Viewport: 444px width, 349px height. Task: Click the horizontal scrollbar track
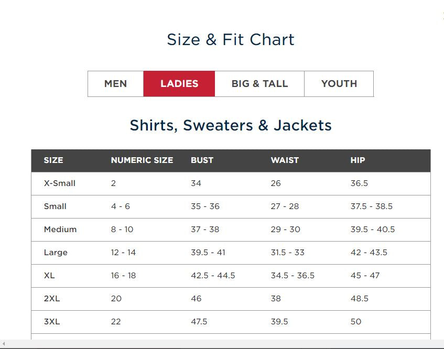tap(220, 344)
